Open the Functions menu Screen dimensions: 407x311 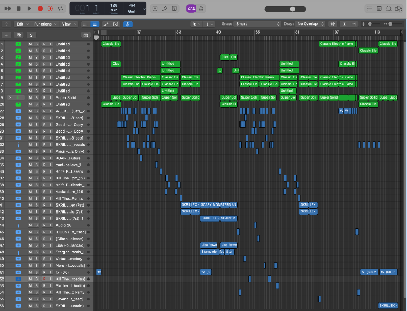pos(45,24)
